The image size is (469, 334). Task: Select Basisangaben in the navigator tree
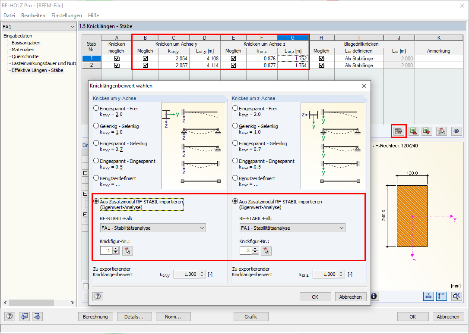(26, 43)
